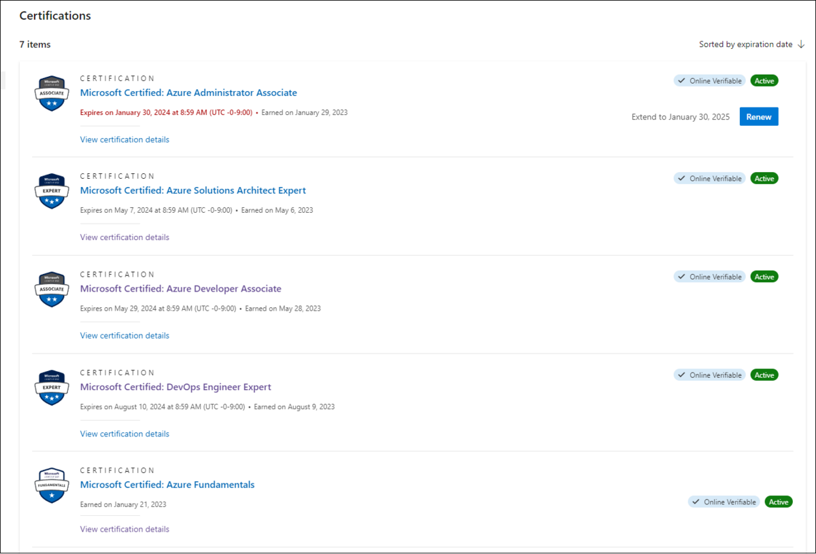Viewport: 816px width, 554px height.
Task: View certification details for Azure Solutions Architect Expert
Action: click(x=124, y=237)
